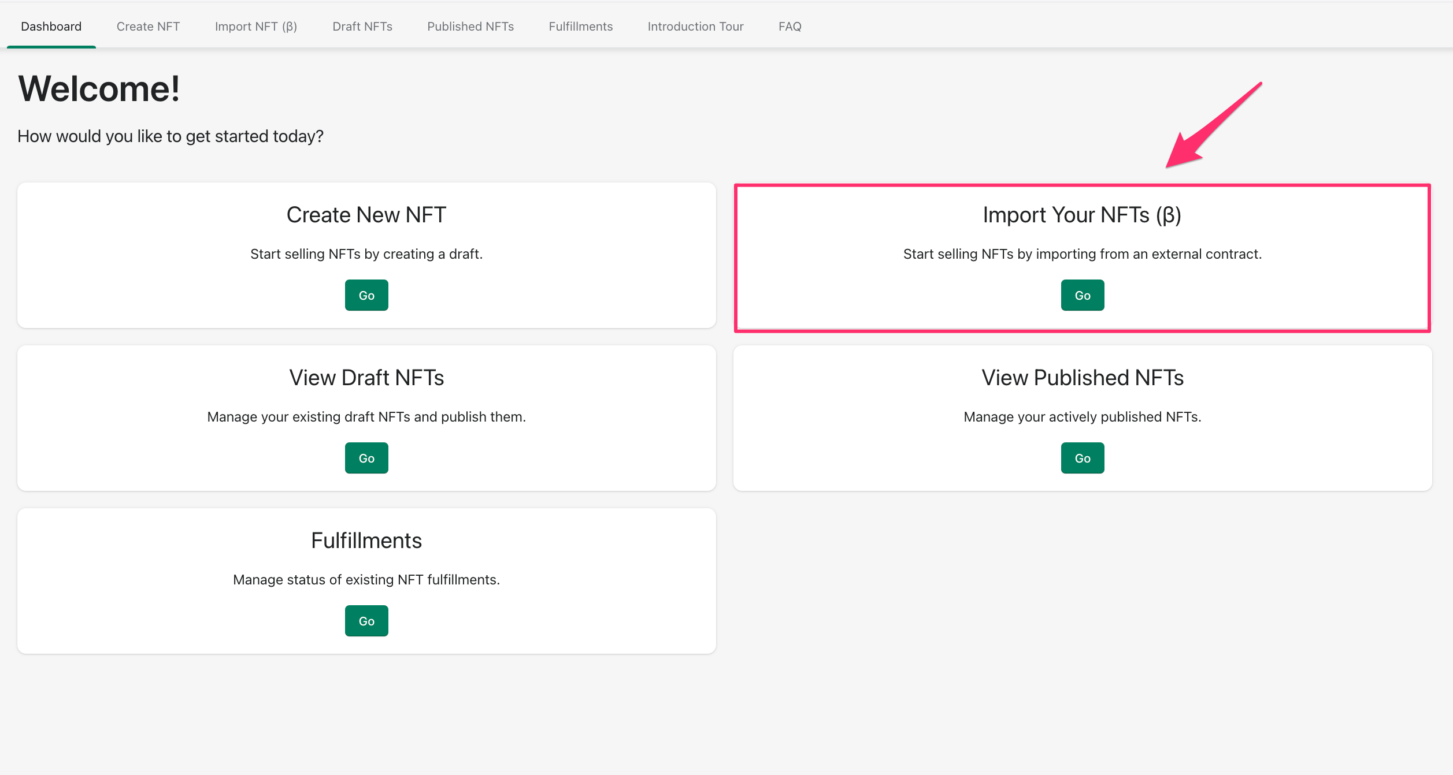The width and height of the screenshot is (1453, 775).
Task: Start the Introduction Tour tab
Action: pos(695,27)
